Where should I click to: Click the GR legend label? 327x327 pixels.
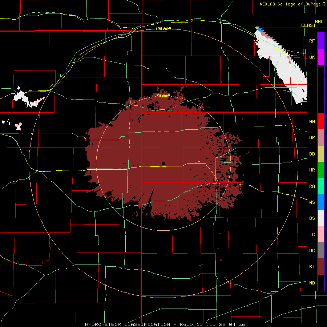[312, 138]
